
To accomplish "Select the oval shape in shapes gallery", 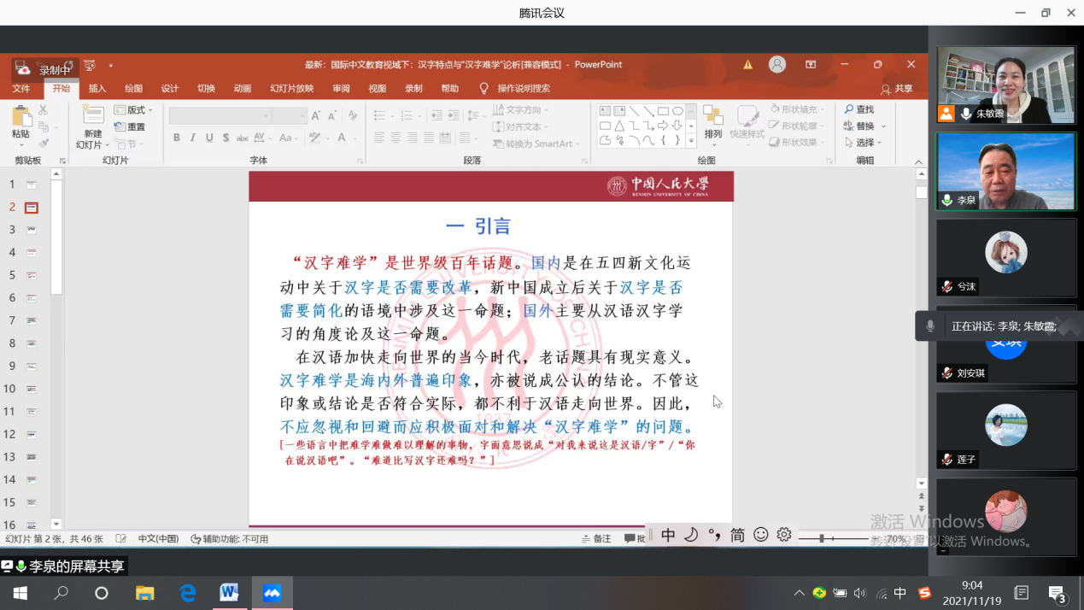I will pyautogui.click(x=677, y=111).
